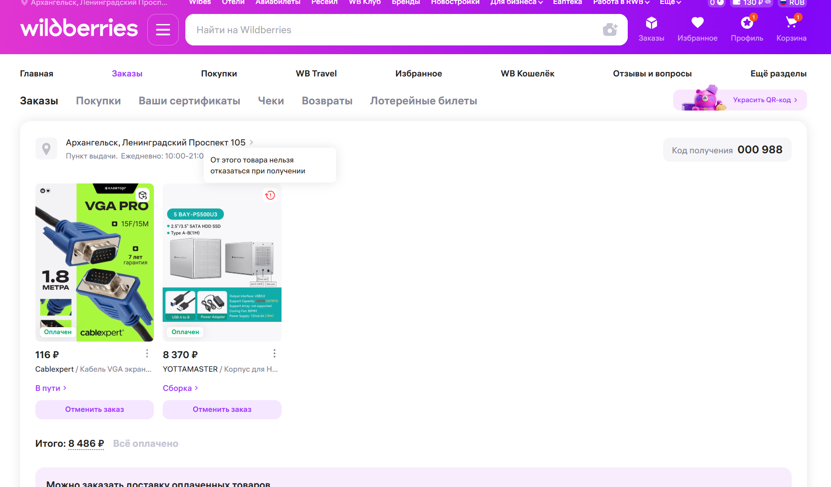This screenshot has width=831, height=487.
Task: Search by photo using the camera icon
Action: (610, 30)
